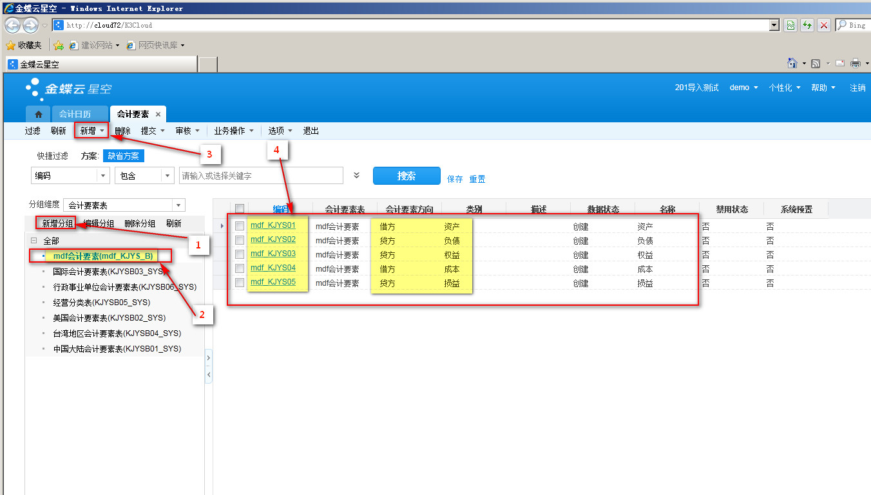
Task: Click the left panel collapse splitter arrow
Action: click(208, 375)
